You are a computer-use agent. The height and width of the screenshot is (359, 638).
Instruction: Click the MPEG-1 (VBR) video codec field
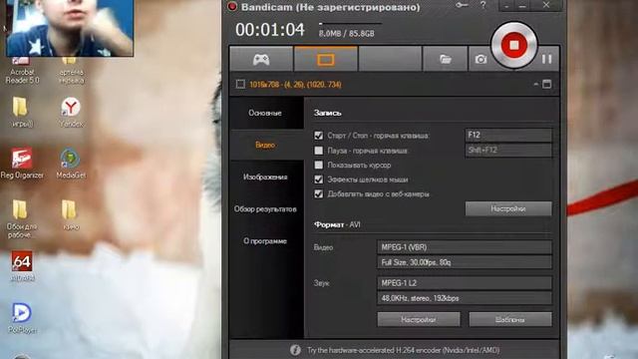[465, 247]
